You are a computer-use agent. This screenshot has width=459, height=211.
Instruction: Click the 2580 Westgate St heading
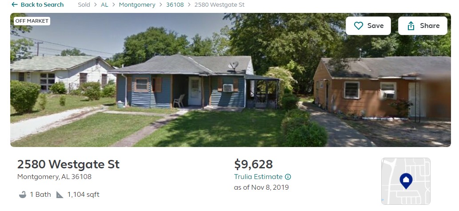point(68,164)
